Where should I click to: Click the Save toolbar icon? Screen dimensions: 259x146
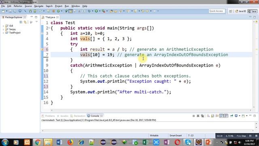pyautogui.click(x=10, y=11)
